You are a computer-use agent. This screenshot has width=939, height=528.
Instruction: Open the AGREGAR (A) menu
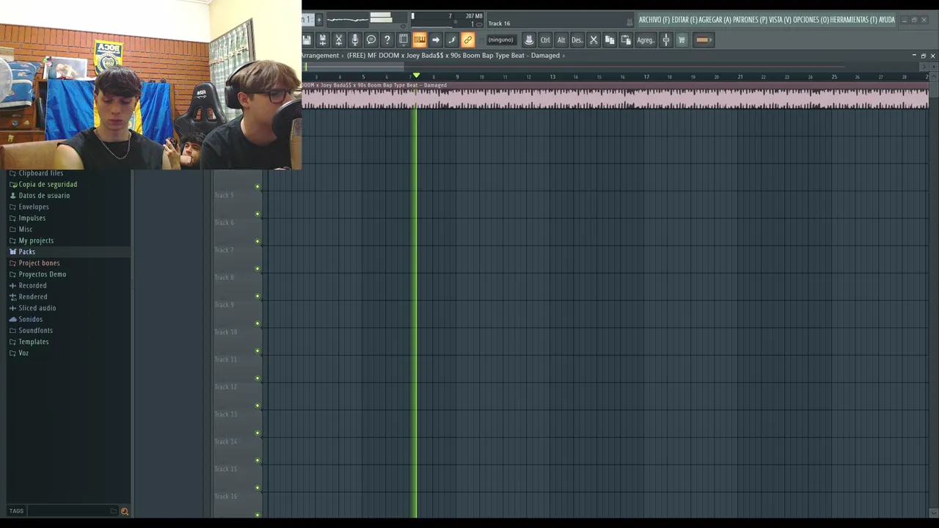[715, 20]
